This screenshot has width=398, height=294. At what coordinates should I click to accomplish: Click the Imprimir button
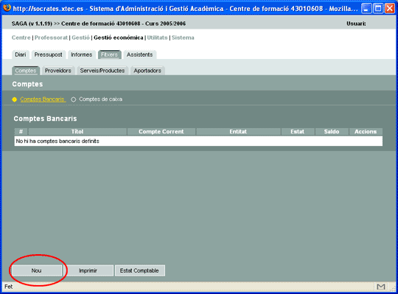tap(88, 270)
